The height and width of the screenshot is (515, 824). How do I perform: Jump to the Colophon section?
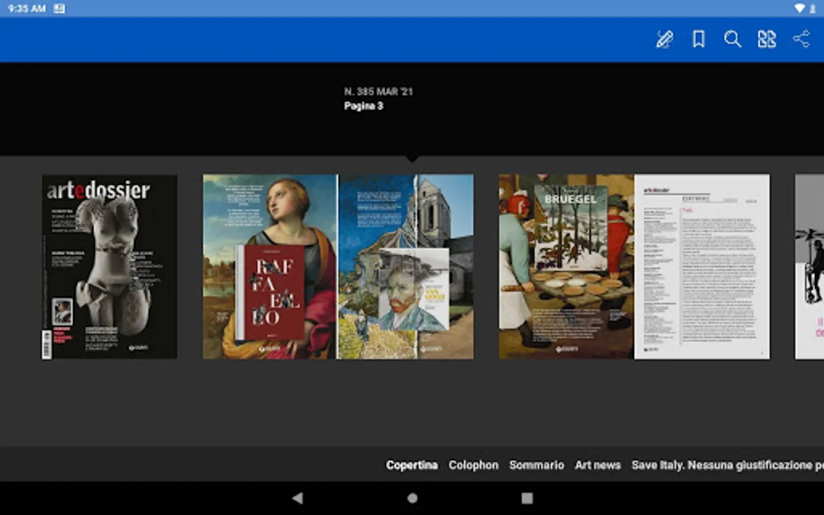[x=473, y=465]
